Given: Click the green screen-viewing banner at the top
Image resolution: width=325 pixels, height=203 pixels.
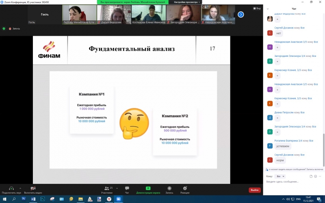Looking at the screenshot, I should click(x=133, y=2).
